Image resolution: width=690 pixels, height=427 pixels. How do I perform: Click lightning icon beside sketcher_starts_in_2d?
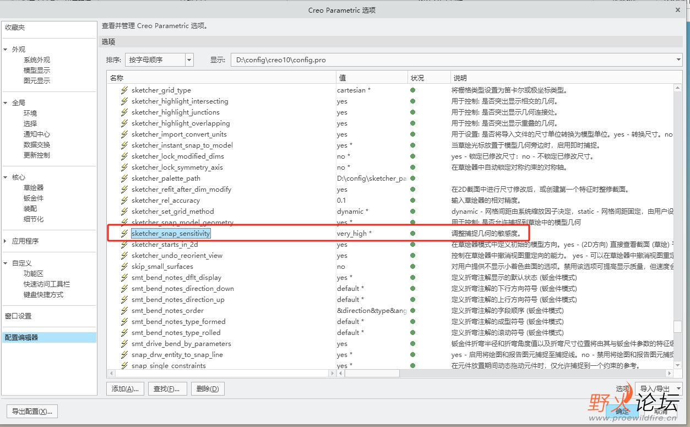[x=124, y=245]
